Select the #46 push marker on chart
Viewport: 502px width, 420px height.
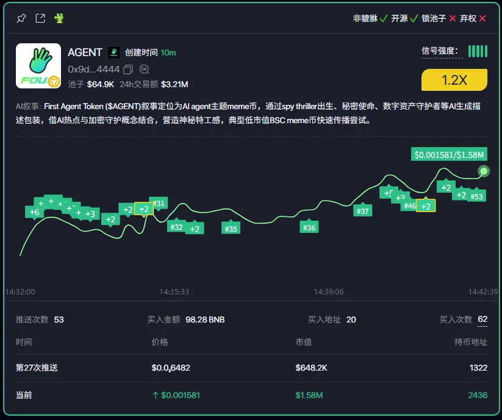(409, 206)
